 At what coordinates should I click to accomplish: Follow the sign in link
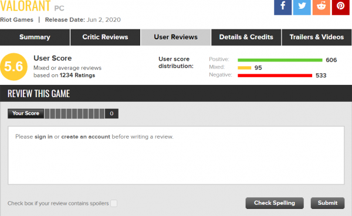click(43, 136)
